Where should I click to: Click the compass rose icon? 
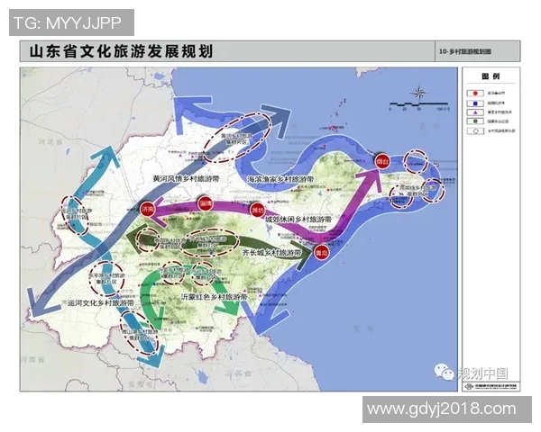[x=419, y=93]
